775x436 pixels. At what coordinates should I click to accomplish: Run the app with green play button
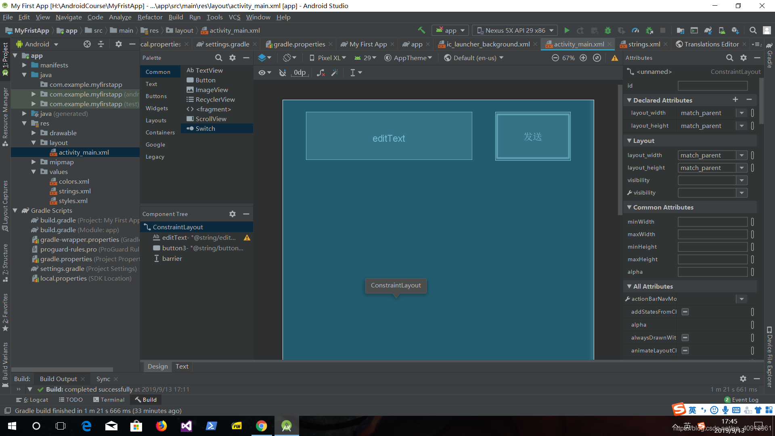click(567, 30)
